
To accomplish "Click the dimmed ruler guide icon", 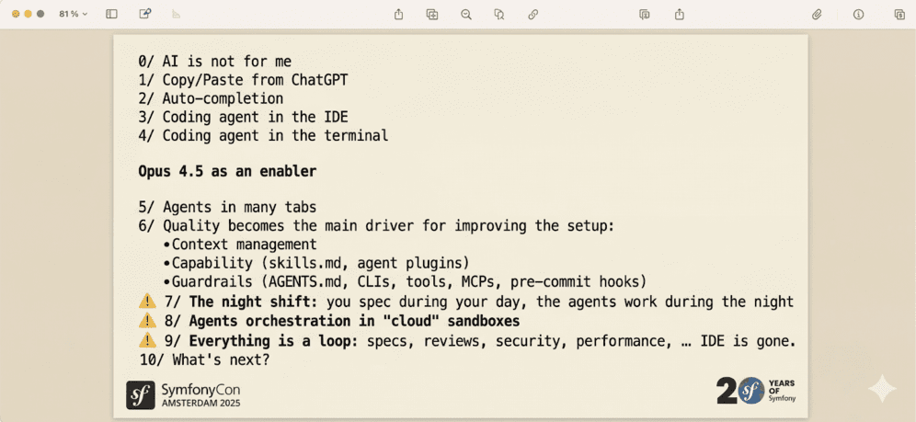I will (177, 15).
